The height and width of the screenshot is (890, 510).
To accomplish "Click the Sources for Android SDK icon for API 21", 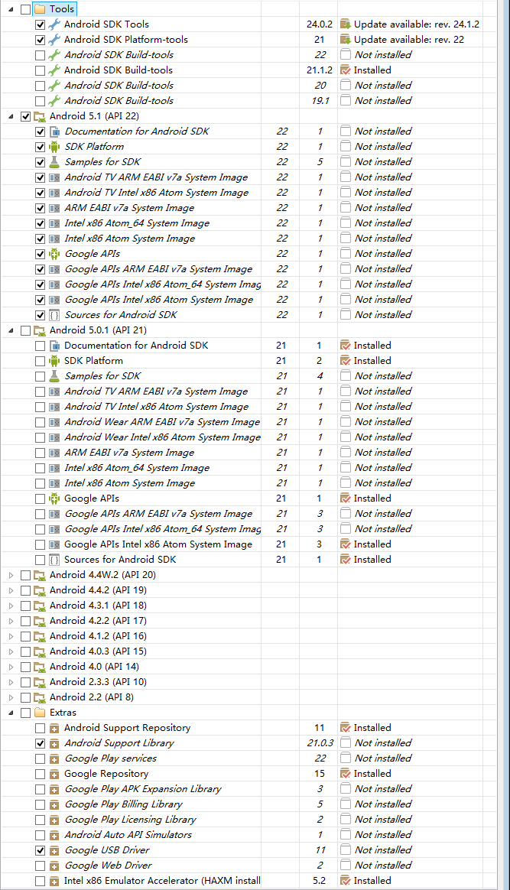I will [x=54, y=560].
